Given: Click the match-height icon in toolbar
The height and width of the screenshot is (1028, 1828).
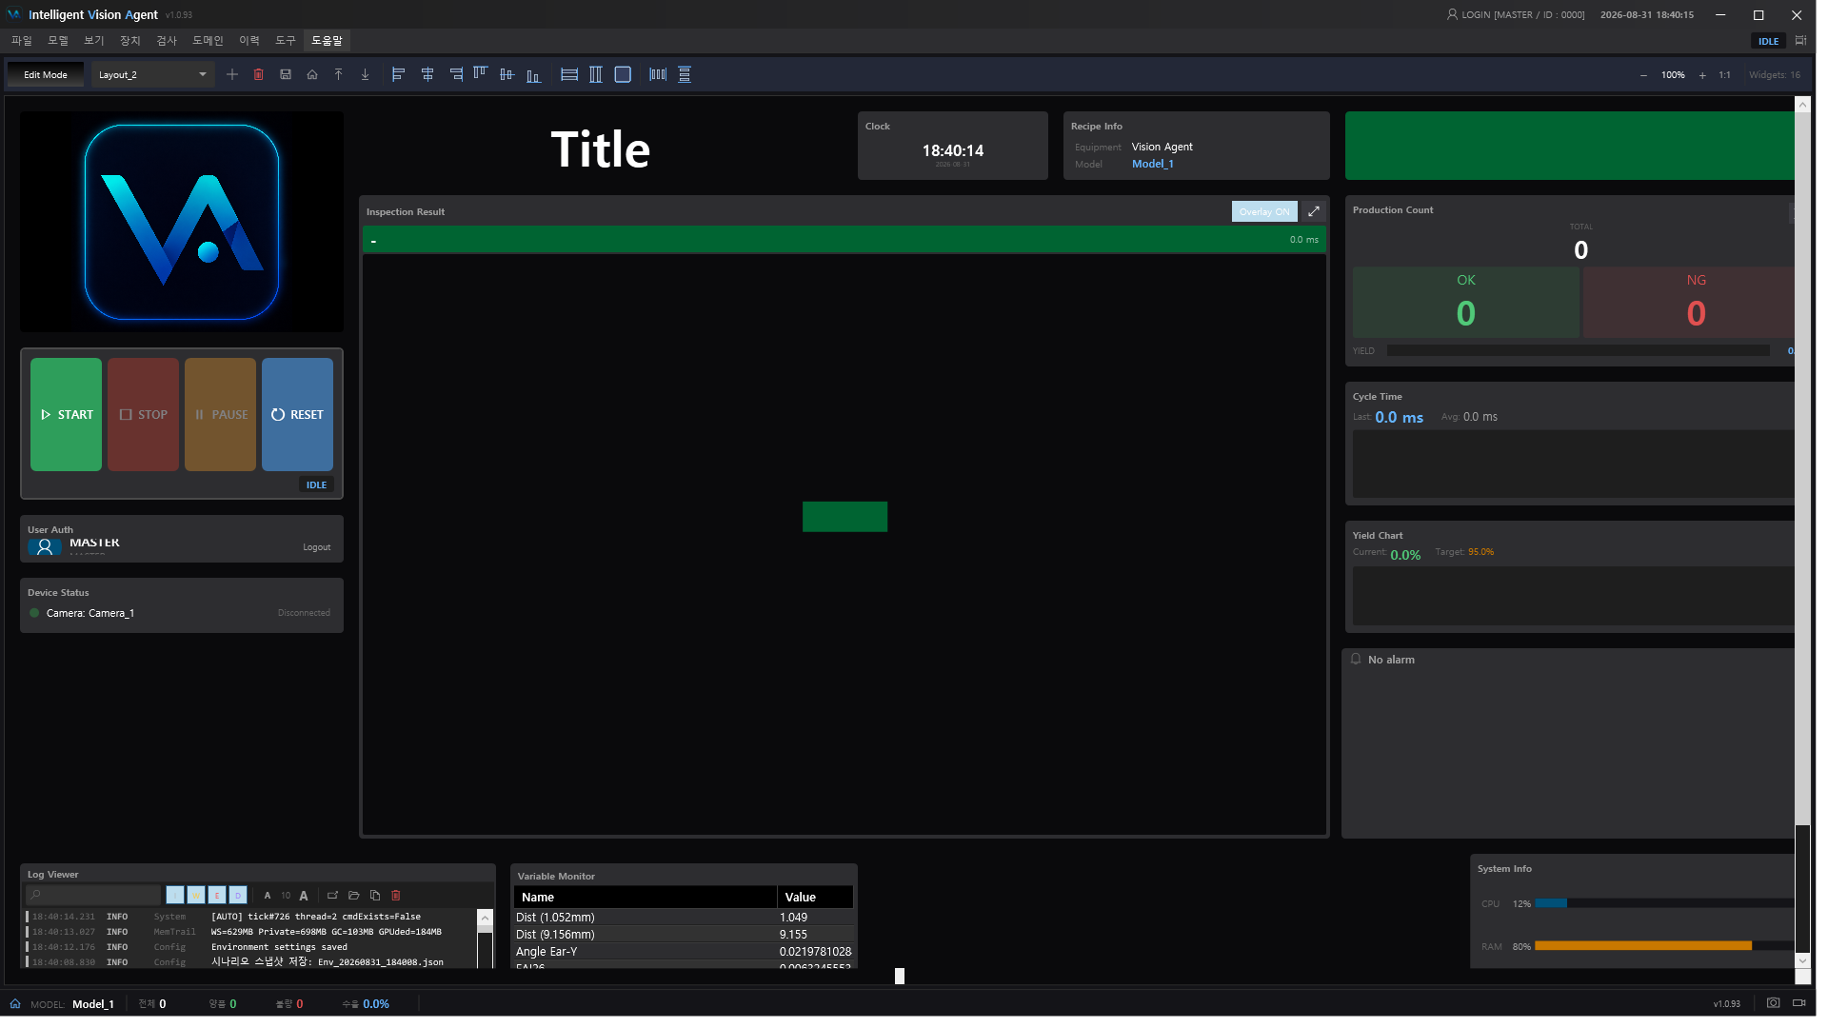Looking at the screenshot, I should click(596, 75).
